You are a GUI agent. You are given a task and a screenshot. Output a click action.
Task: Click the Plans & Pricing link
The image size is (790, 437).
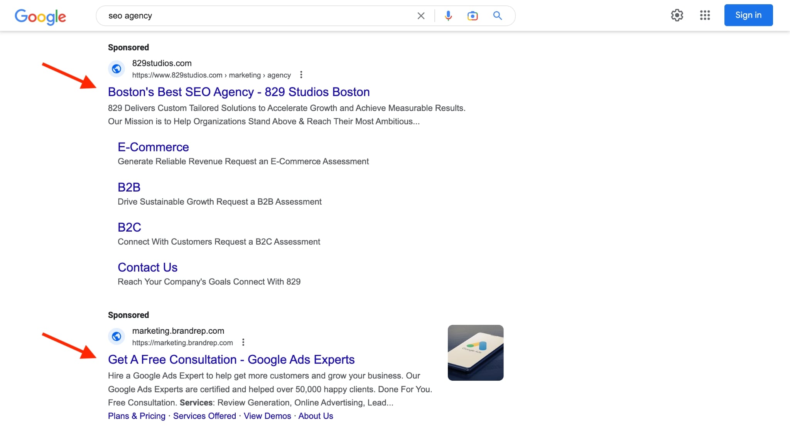[137, 416]
